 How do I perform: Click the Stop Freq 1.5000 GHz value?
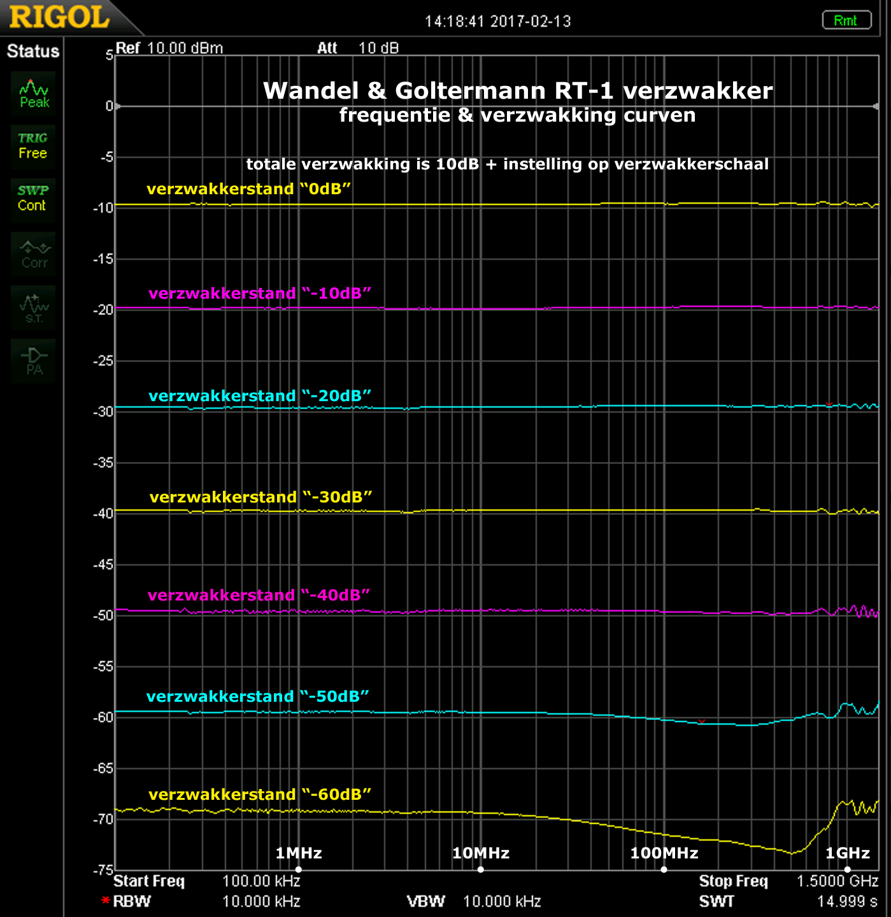tap(838, 881)
